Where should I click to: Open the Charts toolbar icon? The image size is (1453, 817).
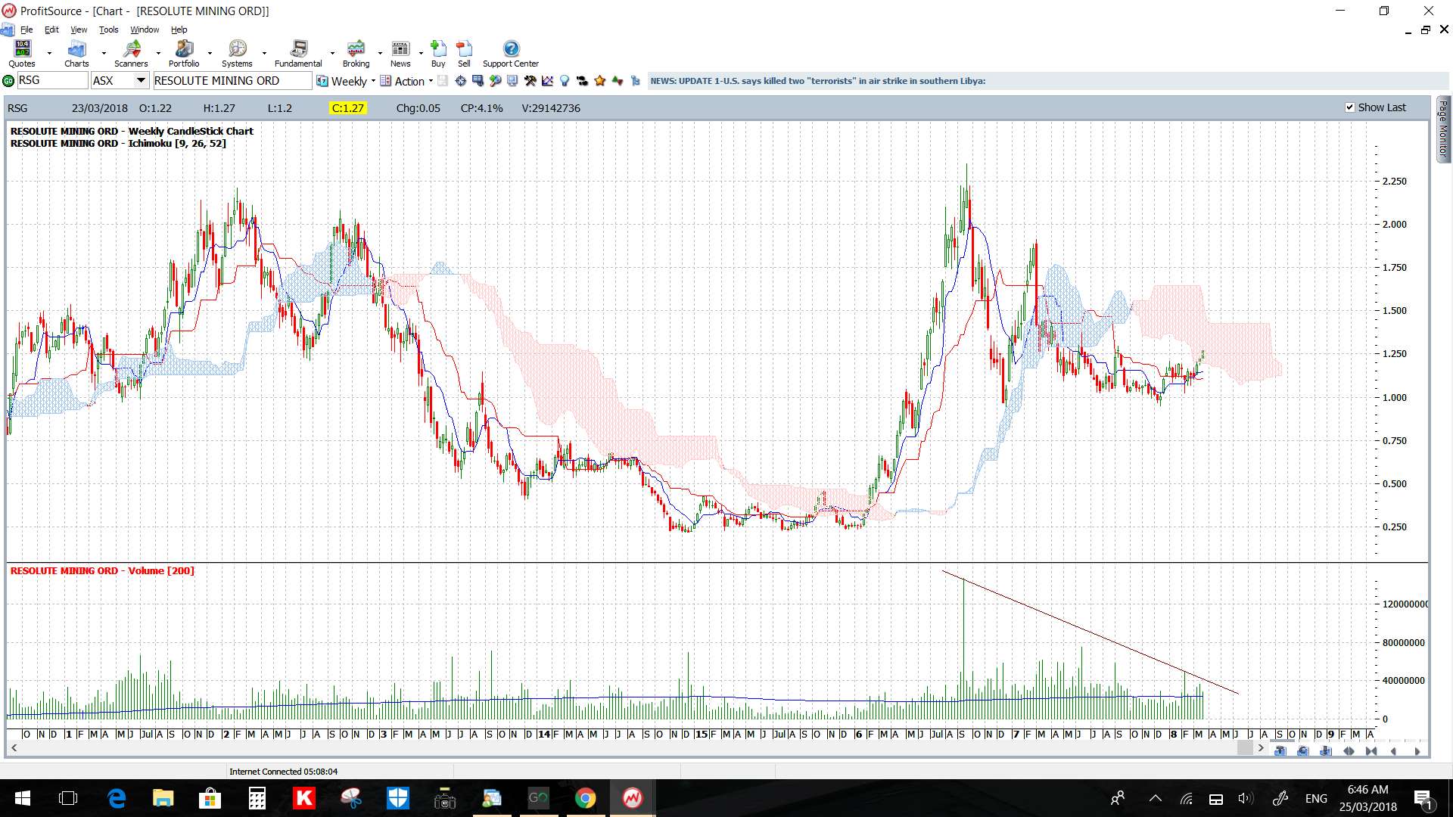pyautogui.click(x=76, y=54)
